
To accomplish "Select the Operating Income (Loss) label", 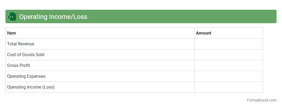I will pyautogui.click(x=31, y=87).
